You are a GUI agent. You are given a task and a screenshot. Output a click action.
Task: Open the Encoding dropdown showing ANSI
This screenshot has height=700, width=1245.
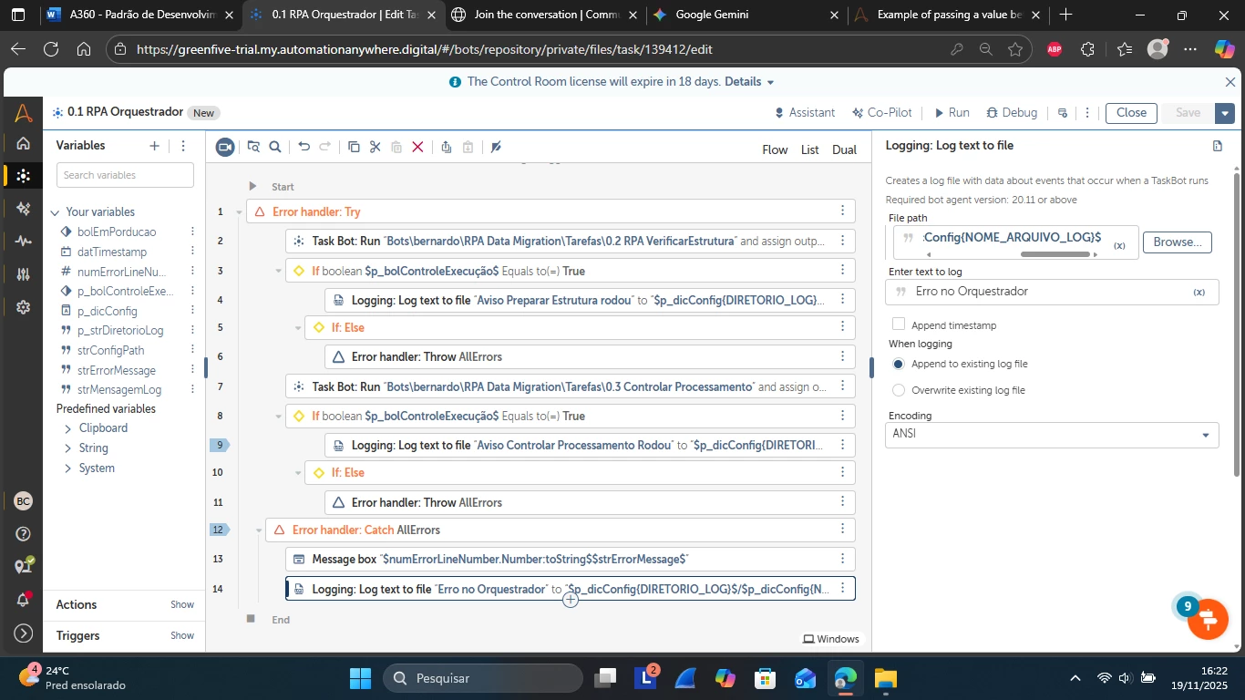(1052, 435)
